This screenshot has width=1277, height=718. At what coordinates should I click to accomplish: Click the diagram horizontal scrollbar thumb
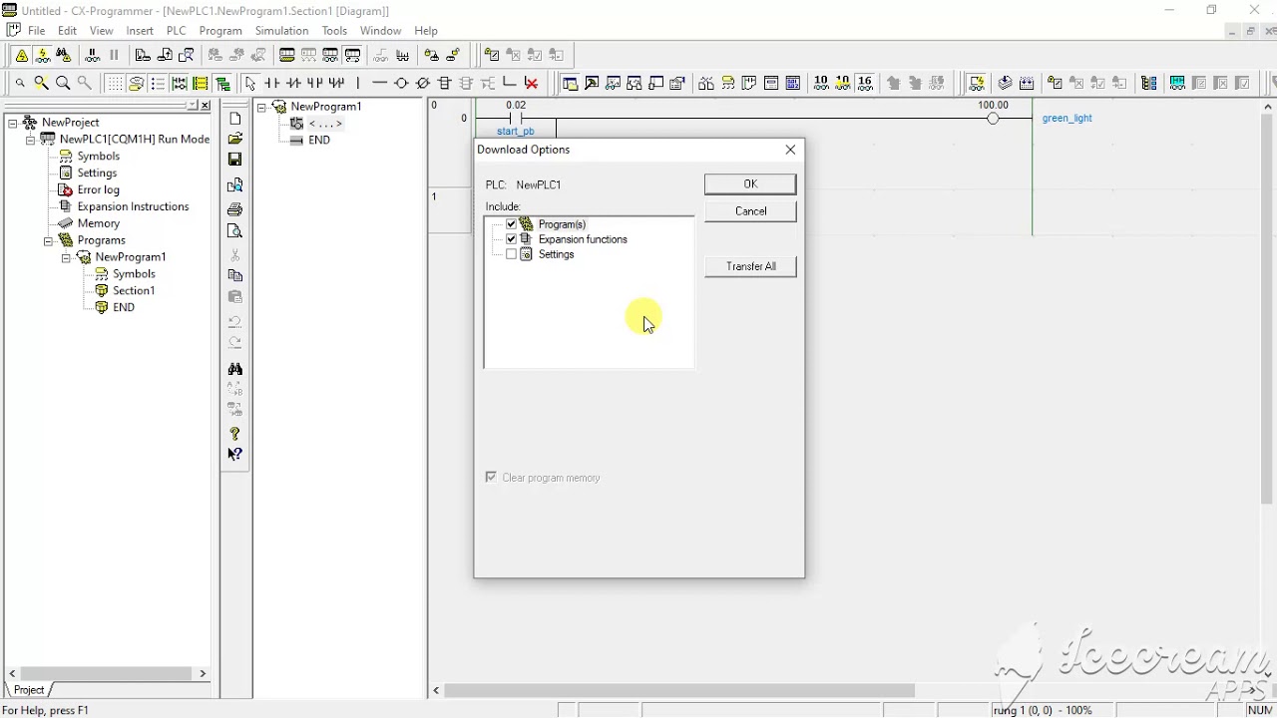tap(678, 690)
